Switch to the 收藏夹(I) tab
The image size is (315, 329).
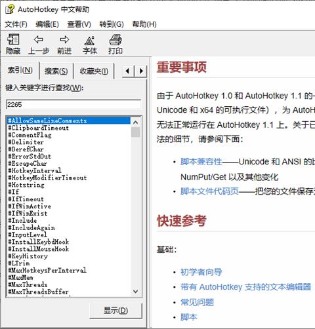pos(94,71)
